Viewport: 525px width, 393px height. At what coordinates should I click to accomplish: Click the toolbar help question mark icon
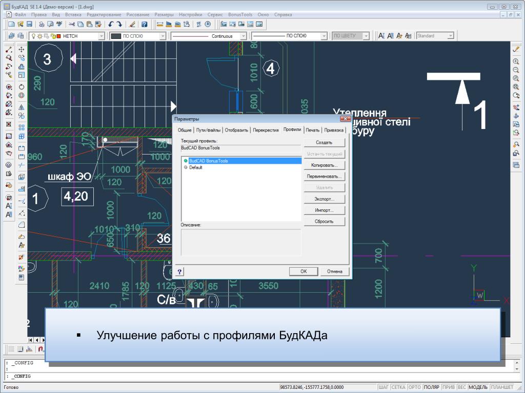pyautogui.click(x=144, y=24)
